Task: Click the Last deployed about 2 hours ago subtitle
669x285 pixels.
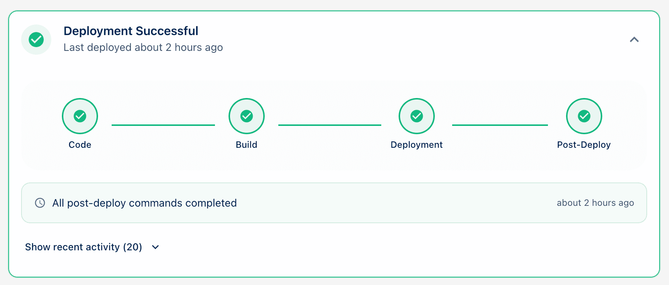Action: coord(143,47)
